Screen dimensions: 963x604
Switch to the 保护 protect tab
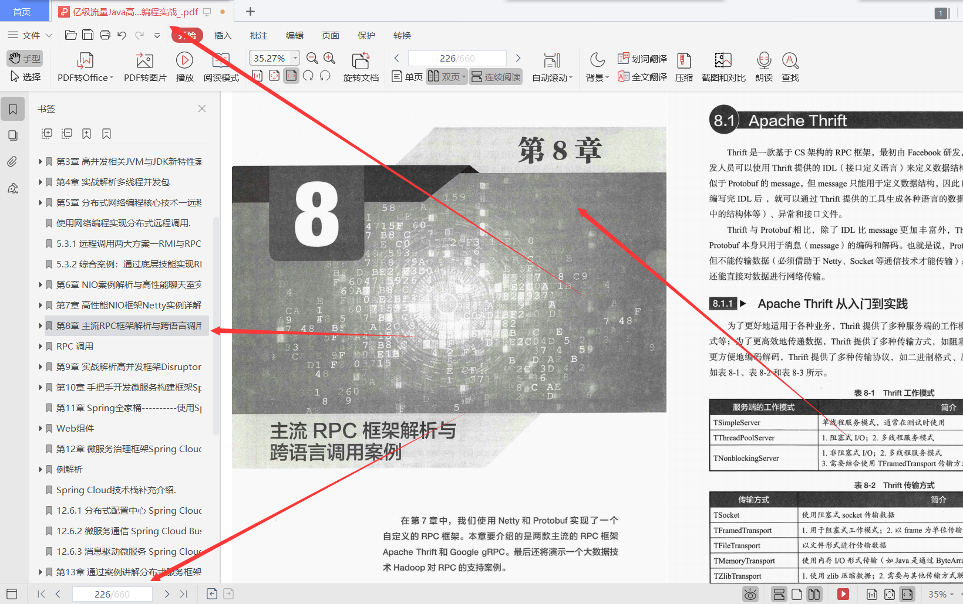coord(366,35)
